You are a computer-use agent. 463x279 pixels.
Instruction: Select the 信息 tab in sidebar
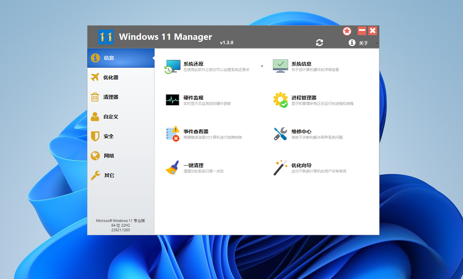[121, 58]
